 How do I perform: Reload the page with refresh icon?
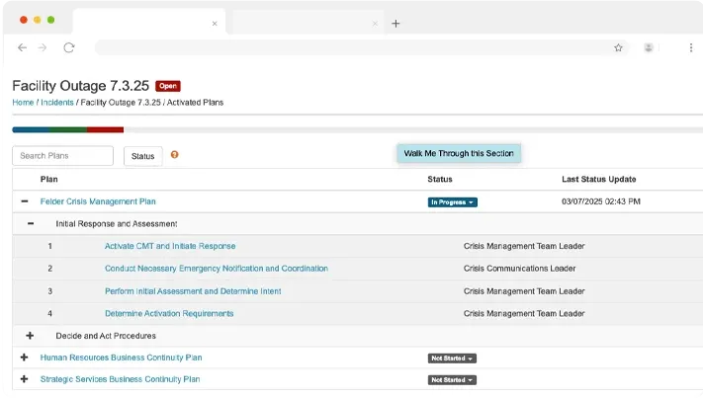(x=68, y=47)
